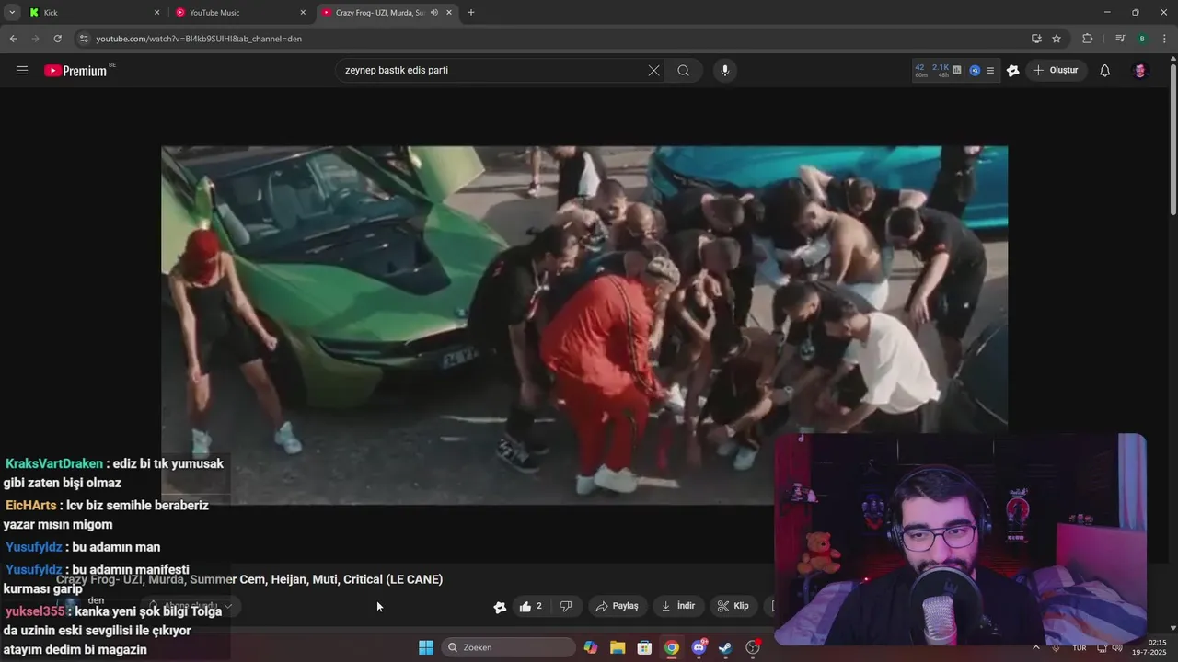1178x662 pixels.
Task: Open YouTube notifications bell
Action: [x=1105, y=71]
